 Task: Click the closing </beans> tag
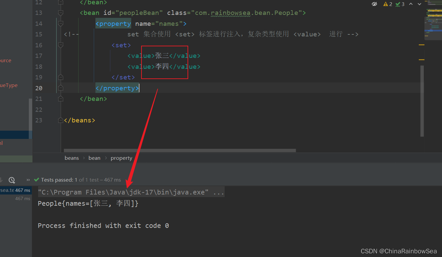pyautogui.click(x=80, y=120)
